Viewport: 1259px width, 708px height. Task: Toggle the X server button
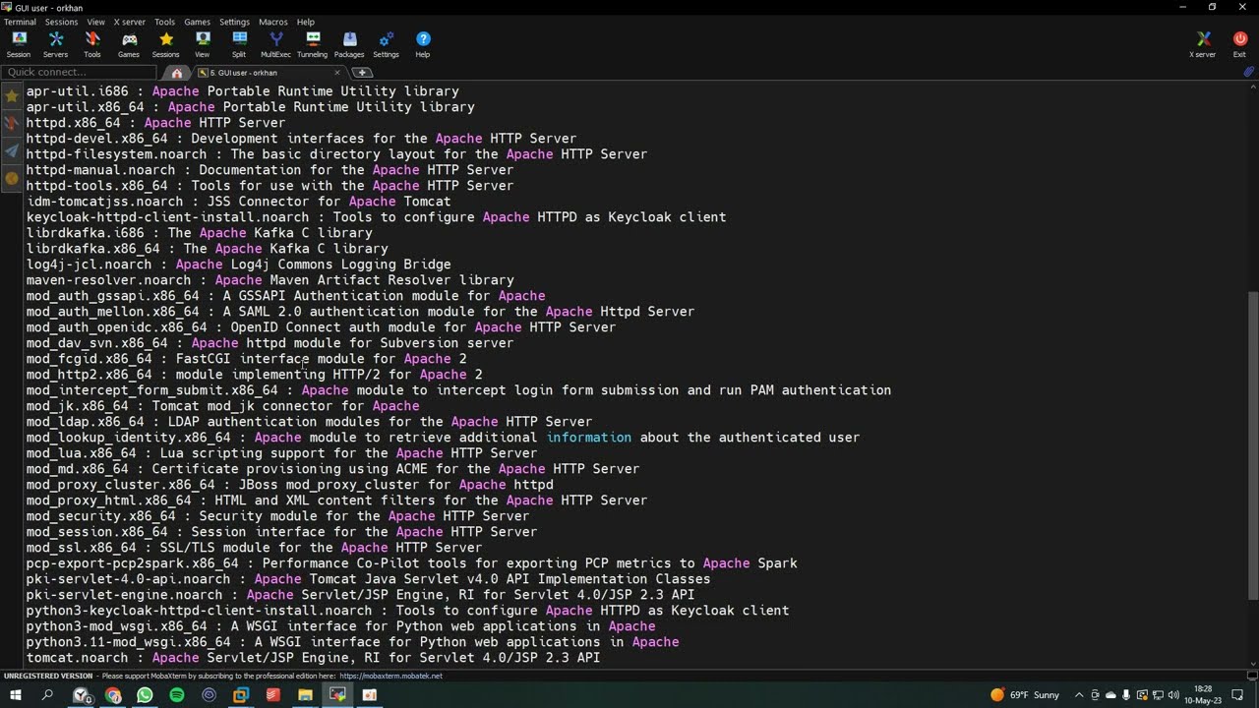click(1203, 44)
